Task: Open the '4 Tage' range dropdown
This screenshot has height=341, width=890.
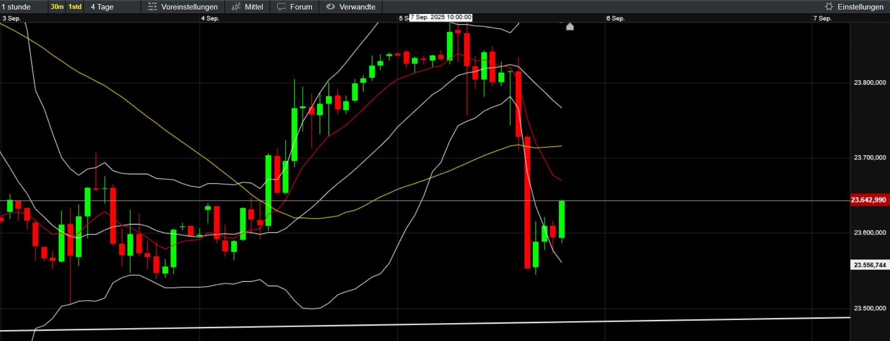Action: [x=112, y=7]
